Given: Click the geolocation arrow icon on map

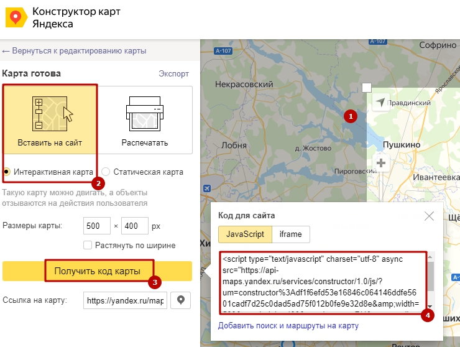Looking at the screenshot, I should [380, 101].
